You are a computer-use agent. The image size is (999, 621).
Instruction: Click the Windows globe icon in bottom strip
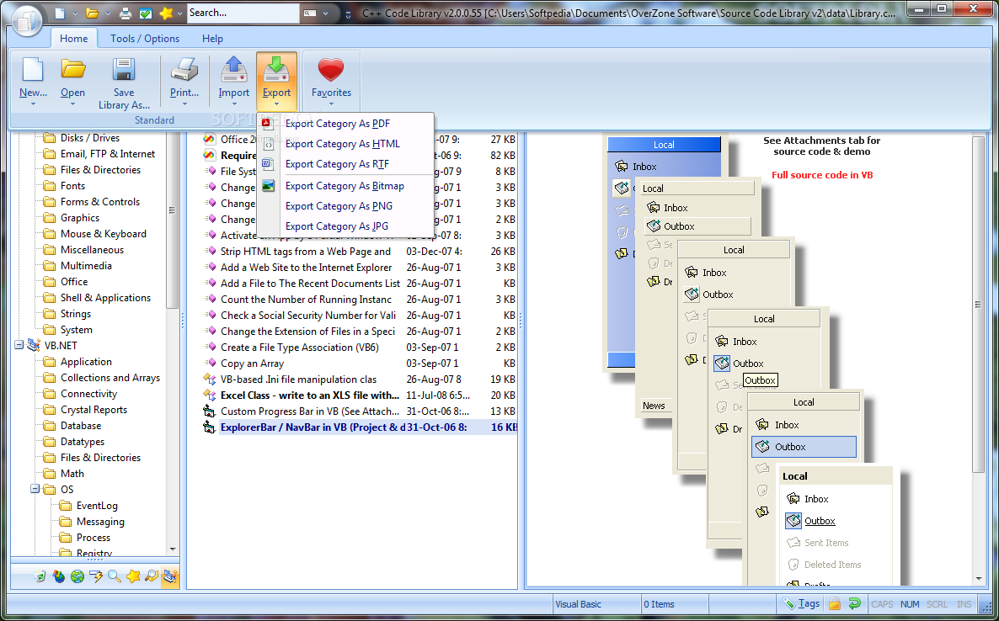(59, 576)
